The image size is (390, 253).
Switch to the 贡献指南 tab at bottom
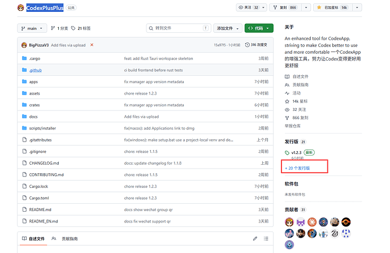(x=64, y=239)
